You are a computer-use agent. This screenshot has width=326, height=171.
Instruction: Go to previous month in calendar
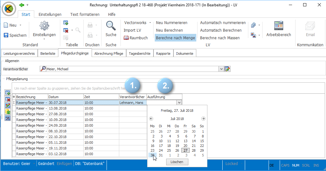[151, 119]
